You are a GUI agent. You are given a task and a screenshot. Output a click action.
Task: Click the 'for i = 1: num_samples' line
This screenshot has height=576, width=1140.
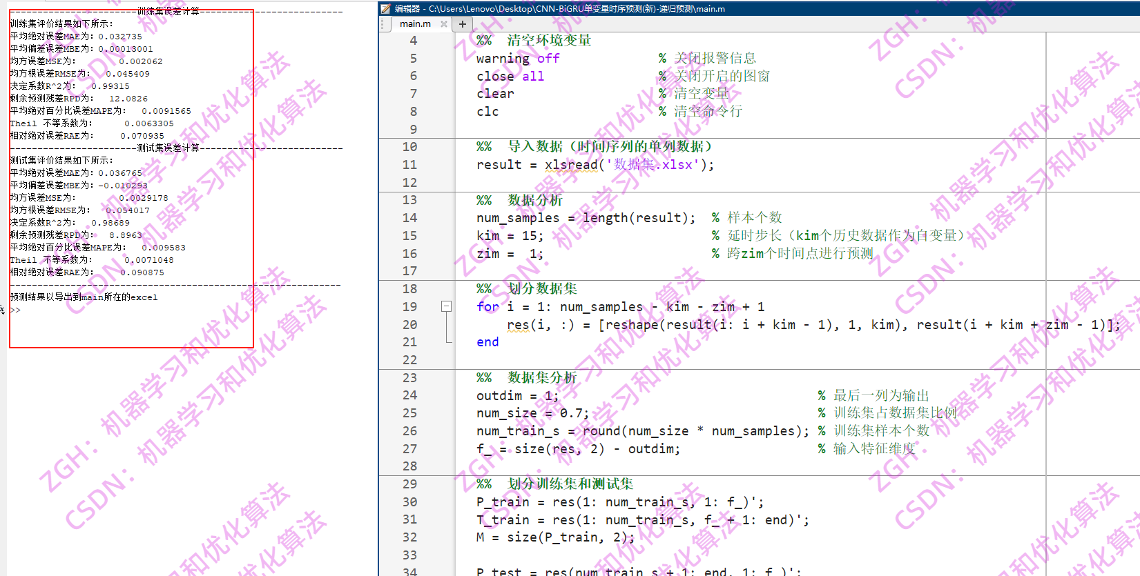(x=620, y=307)
